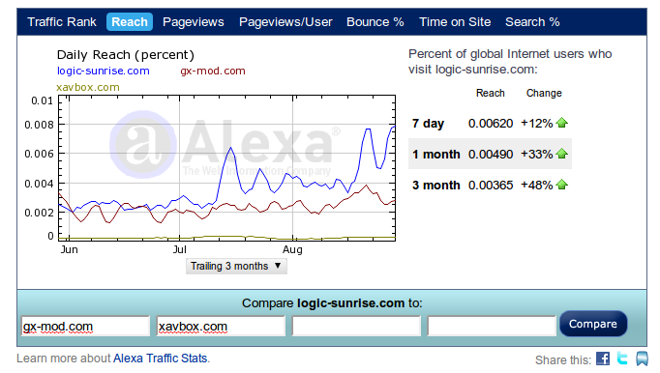Share via the Twitter bird icon
This screenshot has height=373, width=660.
coord(622,359)
